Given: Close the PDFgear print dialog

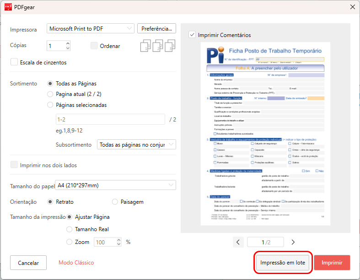Looking at the screenshot, I should tap(352, 7).
